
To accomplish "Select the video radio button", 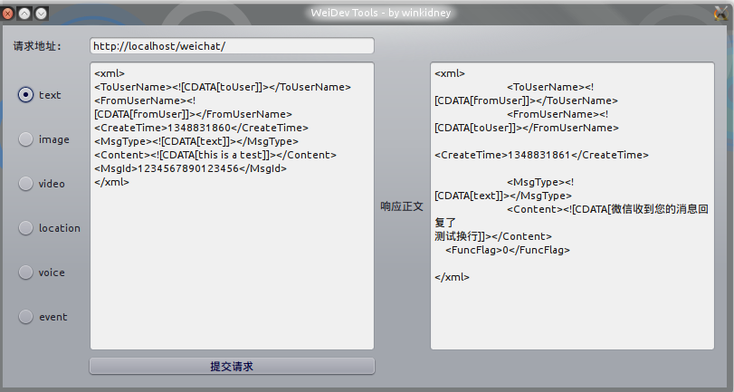I will (x=26, y=184).
